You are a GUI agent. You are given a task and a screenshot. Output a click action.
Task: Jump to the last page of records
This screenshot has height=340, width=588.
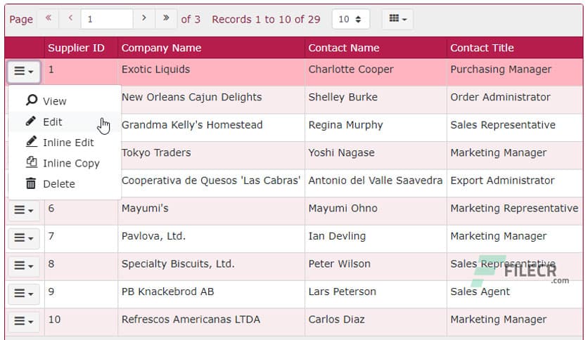tap(166, 19)
